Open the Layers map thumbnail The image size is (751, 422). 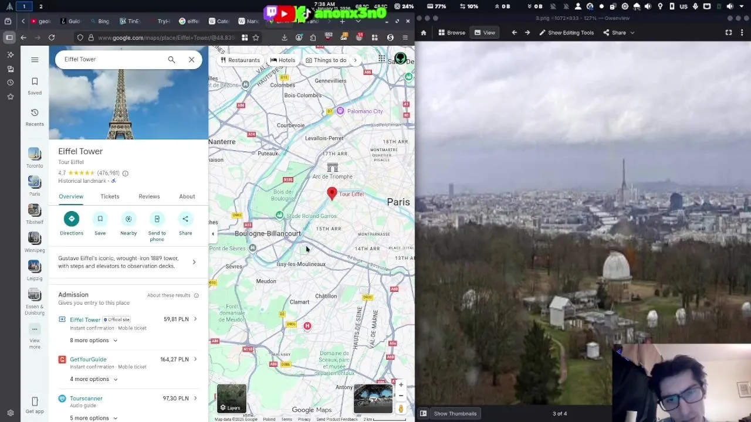coord(232,399)
